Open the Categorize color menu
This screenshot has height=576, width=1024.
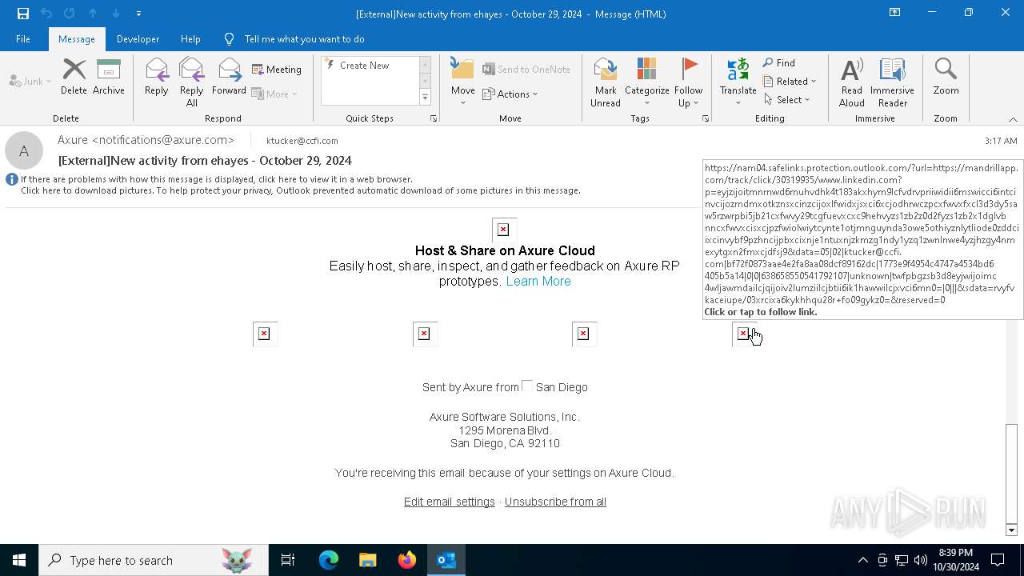point(646,82)
